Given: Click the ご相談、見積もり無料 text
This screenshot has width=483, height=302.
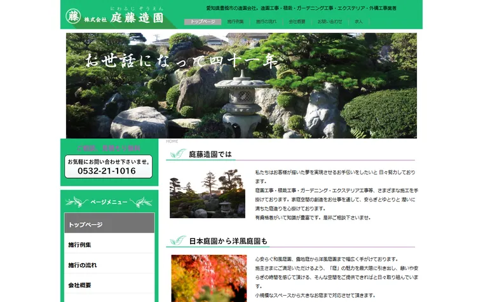Looking at the screenshot, I should pyautogui.click(x=109, y=148).
